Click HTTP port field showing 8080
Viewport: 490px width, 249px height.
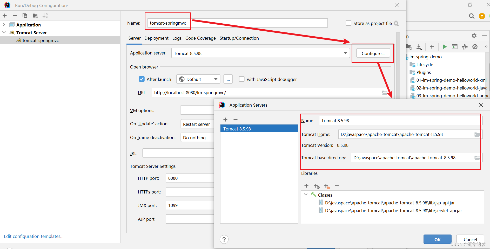click(190, 178)
